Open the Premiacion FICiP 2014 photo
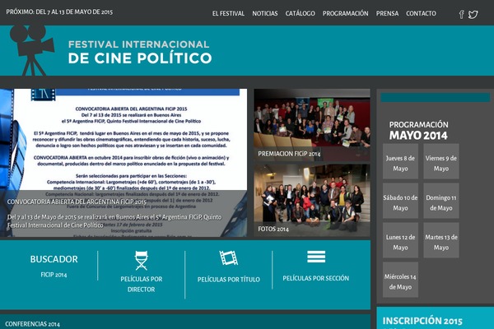 tap(312, 125)
